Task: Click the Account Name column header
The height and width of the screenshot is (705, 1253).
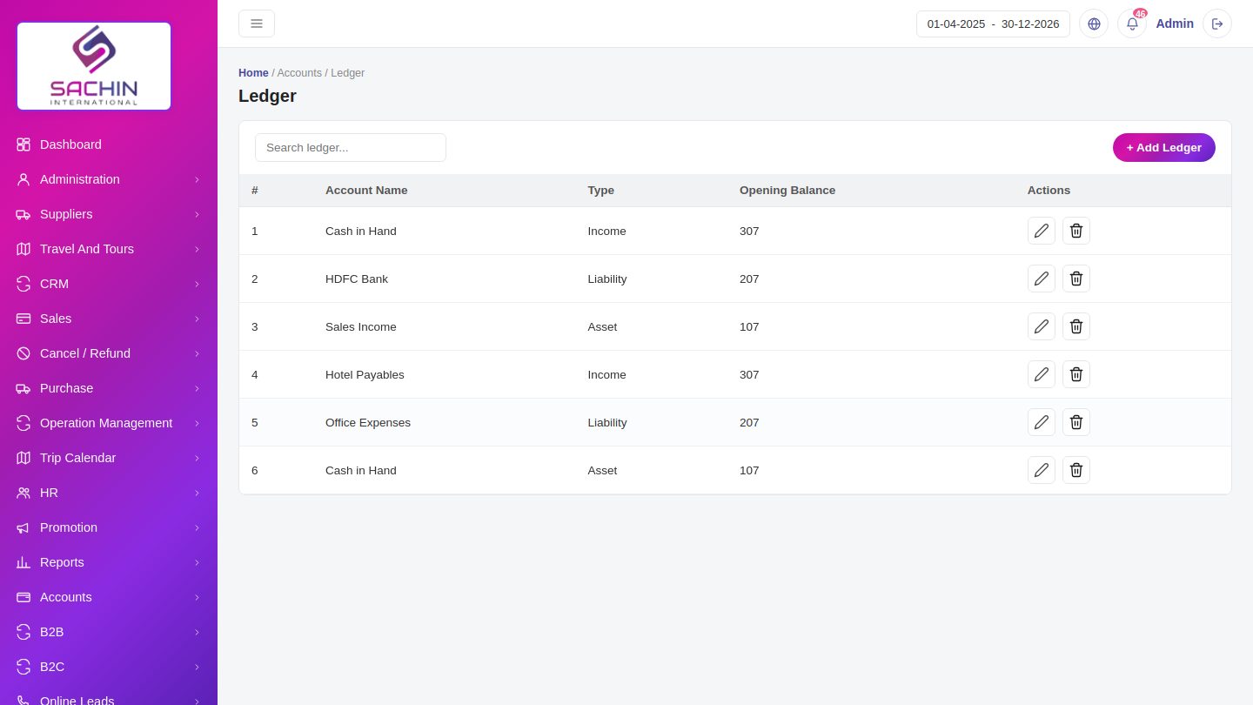Action: [366, 190]
